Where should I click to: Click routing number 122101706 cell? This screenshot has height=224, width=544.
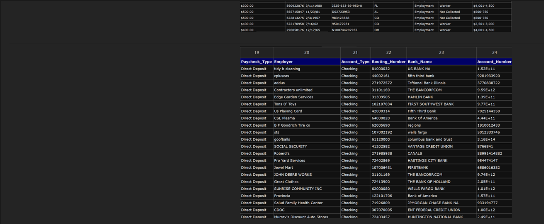pyautogui.click(x=382, y=196)
